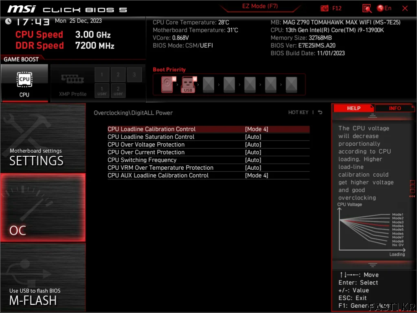The height and width of the screenshot is (313, 417).
Task: Enable XMP profile 2
Action: pos(118,74)
